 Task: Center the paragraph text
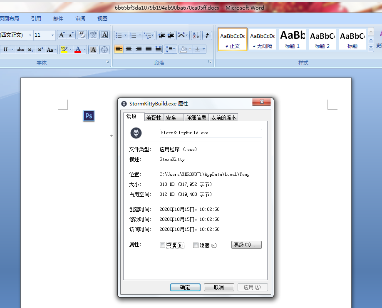[x=129, y=49]
